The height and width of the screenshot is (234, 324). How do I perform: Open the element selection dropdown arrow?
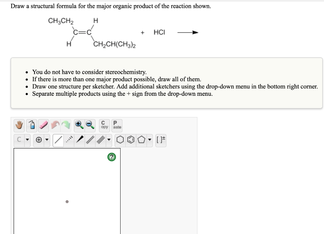coord(27,140)
